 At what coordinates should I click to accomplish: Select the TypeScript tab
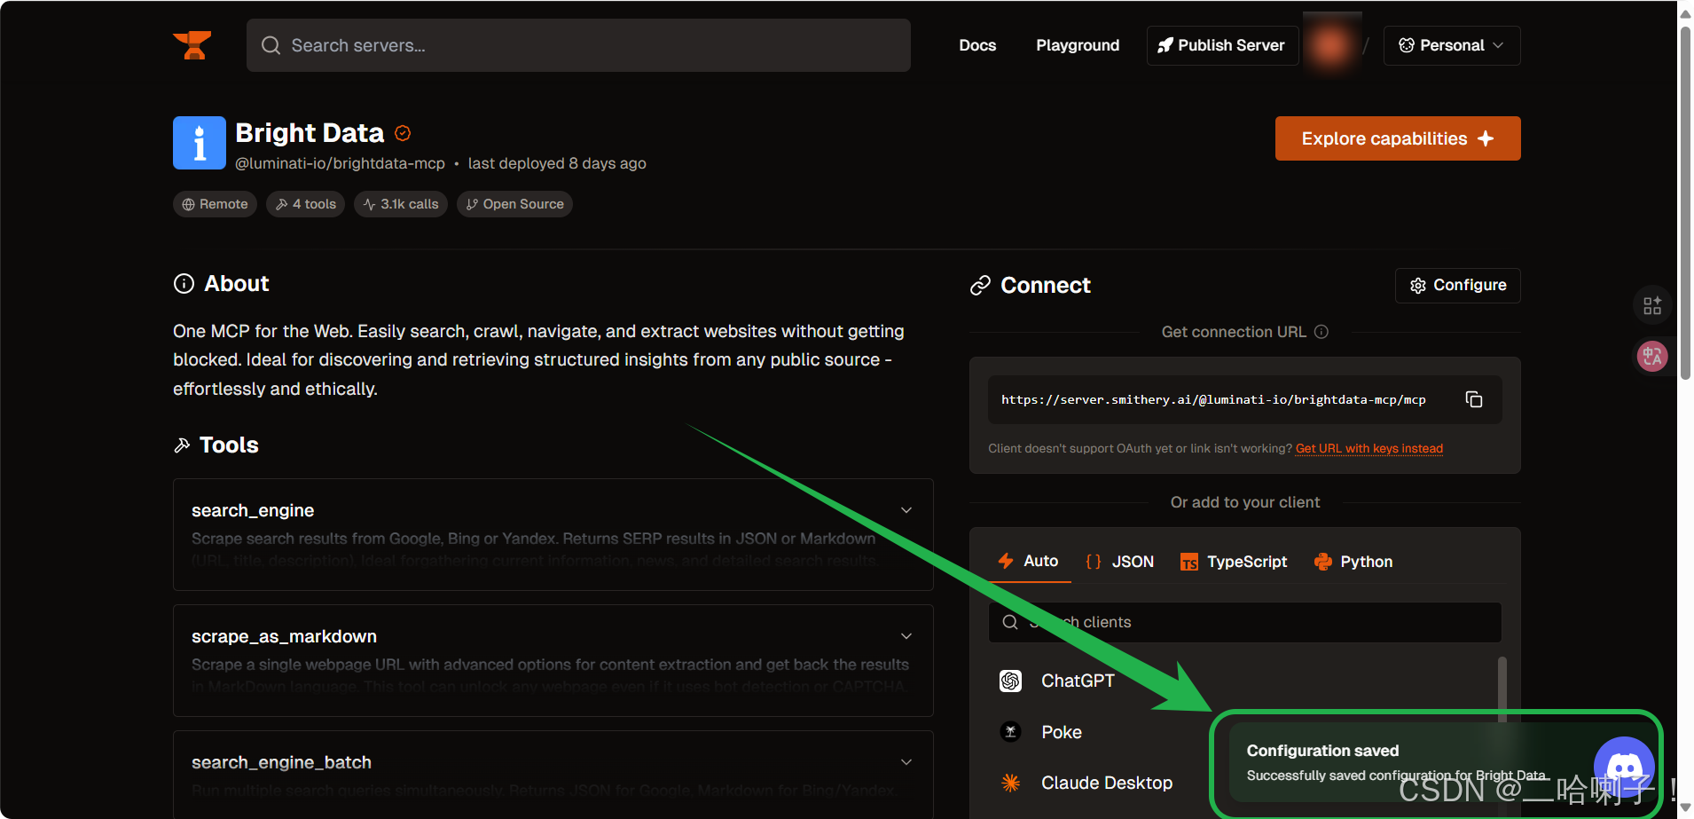tap(1234, 562)
